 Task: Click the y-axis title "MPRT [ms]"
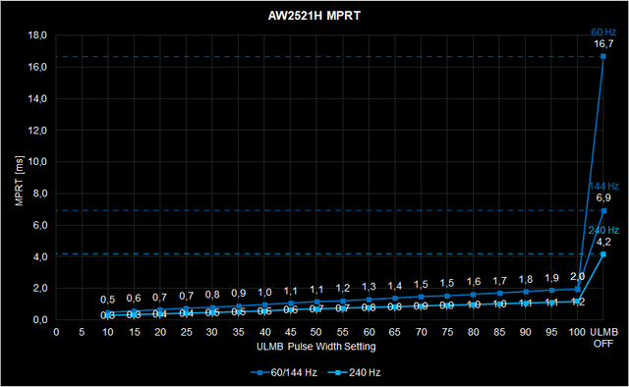(x=20, y=181)
